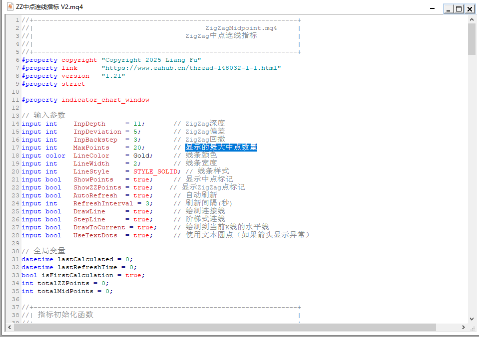Click the DrawToCurrent variable name
Viewport: 479px width, 337px height.
click(x=99, y=227)
